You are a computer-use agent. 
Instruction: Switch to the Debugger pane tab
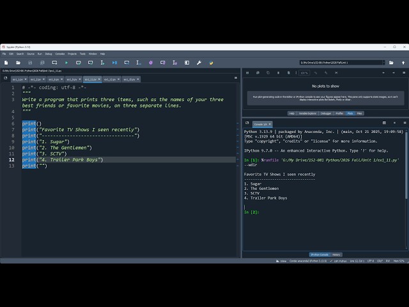click(x=326, y=113)
